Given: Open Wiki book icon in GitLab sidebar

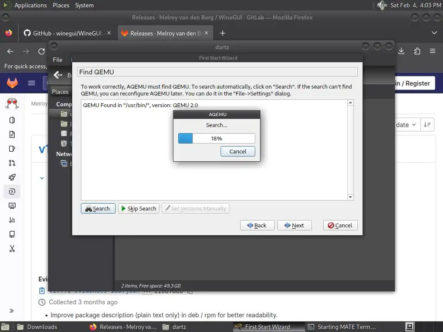Looking at the screenshot, I should click(12, 234).
